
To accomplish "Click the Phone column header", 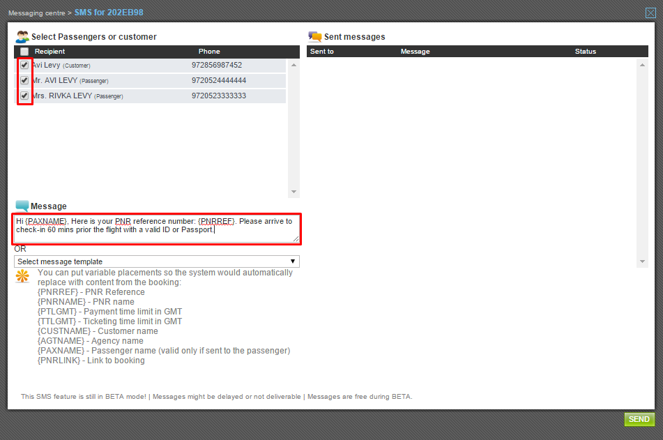I will pyautogui.click(x=208, y=52).
